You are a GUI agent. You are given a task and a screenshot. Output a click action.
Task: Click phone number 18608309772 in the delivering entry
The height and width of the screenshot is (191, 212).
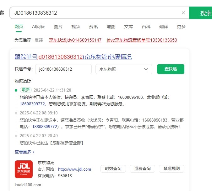click(x=45, y=127)
